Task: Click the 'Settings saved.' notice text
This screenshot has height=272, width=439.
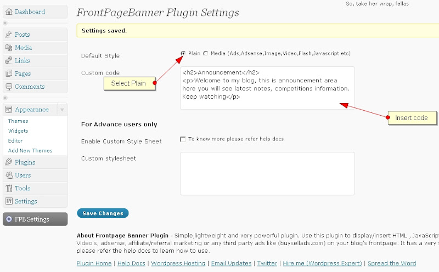Action: point(104,31)
